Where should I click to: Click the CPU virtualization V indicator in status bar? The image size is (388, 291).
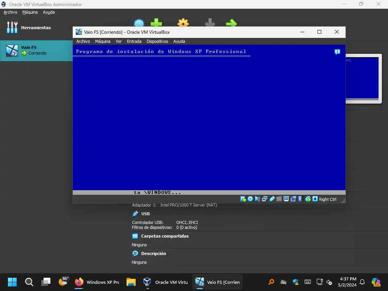tap(300, 199)
